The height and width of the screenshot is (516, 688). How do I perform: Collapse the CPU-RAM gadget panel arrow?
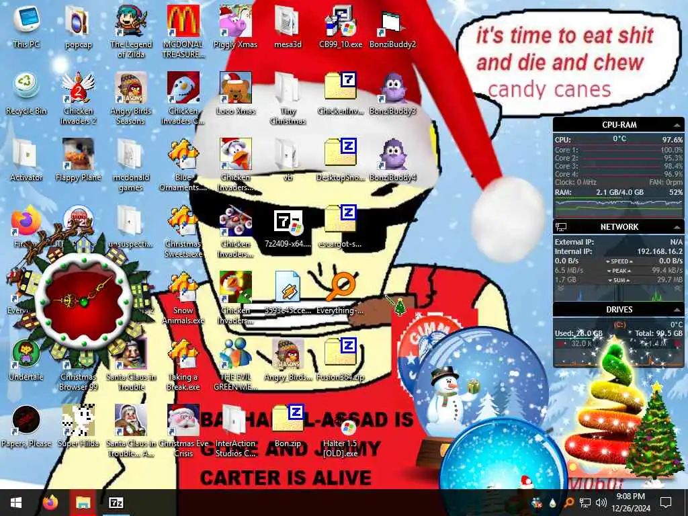pos(677,125)
